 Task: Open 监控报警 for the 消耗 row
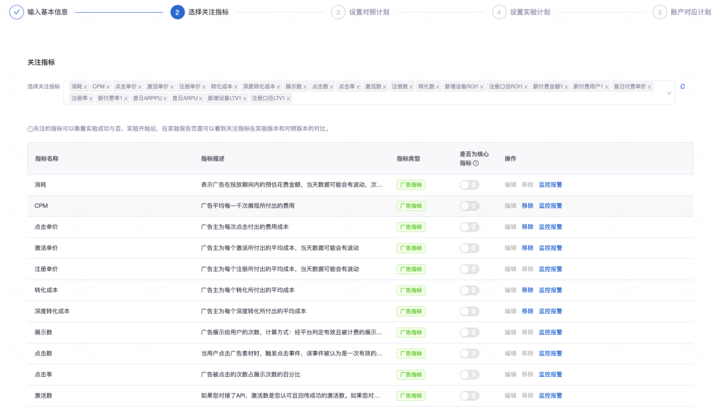coord(550,185)
